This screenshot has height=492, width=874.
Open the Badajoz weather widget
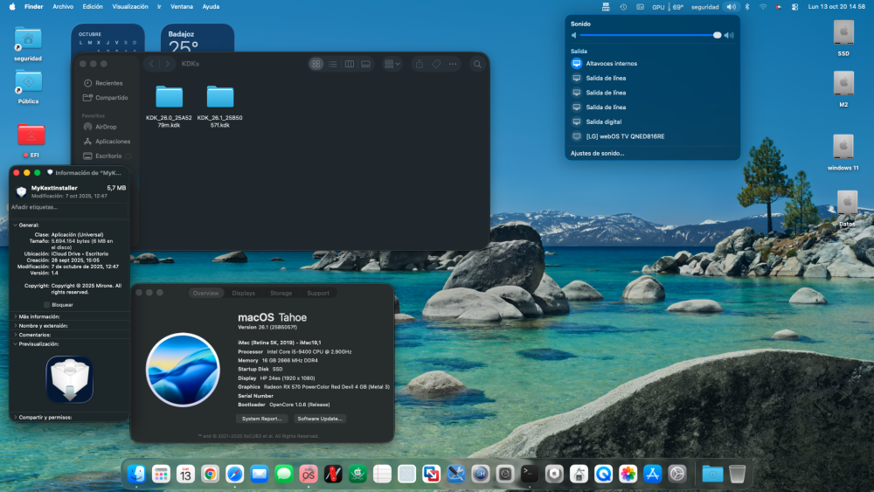[x=198, y=38]
